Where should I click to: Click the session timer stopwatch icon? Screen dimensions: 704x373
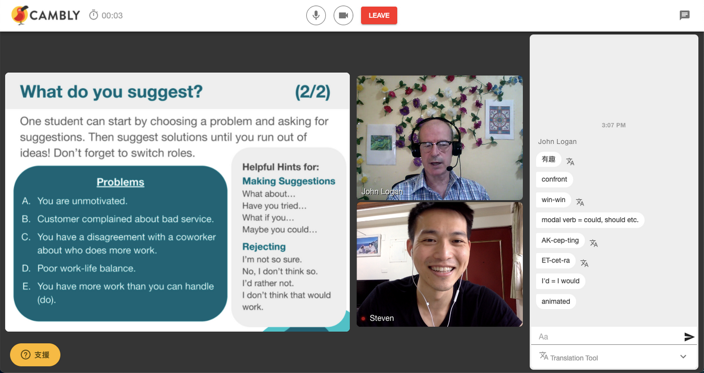coord(94,15)
